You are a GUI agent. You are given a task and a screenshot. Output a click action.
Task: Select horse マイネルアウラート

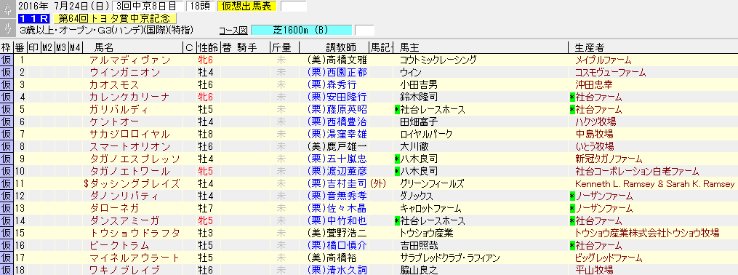coord(135,258)
